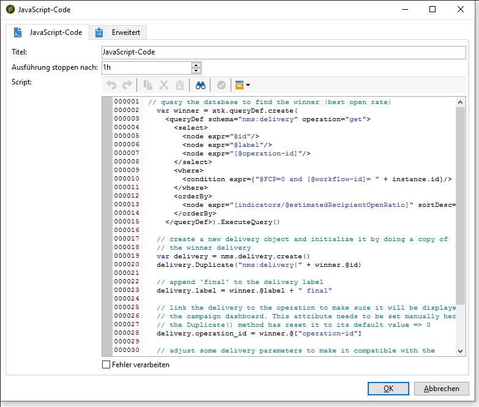479x407 pixels.
Task: Click the redo arrow in script toolbar
Action: tap(127, 85)
